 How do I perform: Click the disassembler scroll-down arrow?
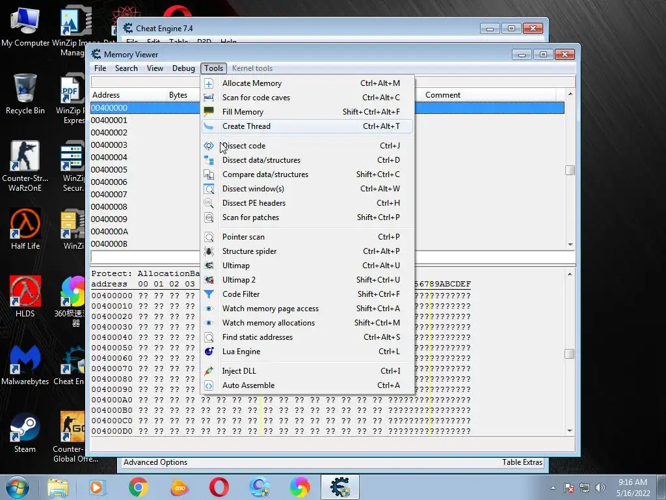click(x=570, y=245)
